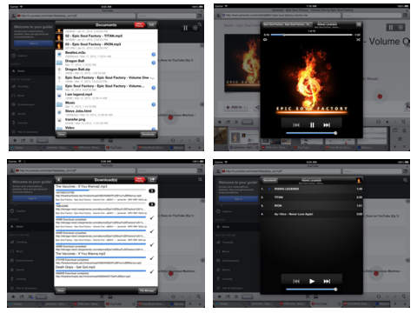Image resolution: width=417 pixels, height=313 pixels.
Task: Skip forward in the track list player
Action: pos(327,281)
